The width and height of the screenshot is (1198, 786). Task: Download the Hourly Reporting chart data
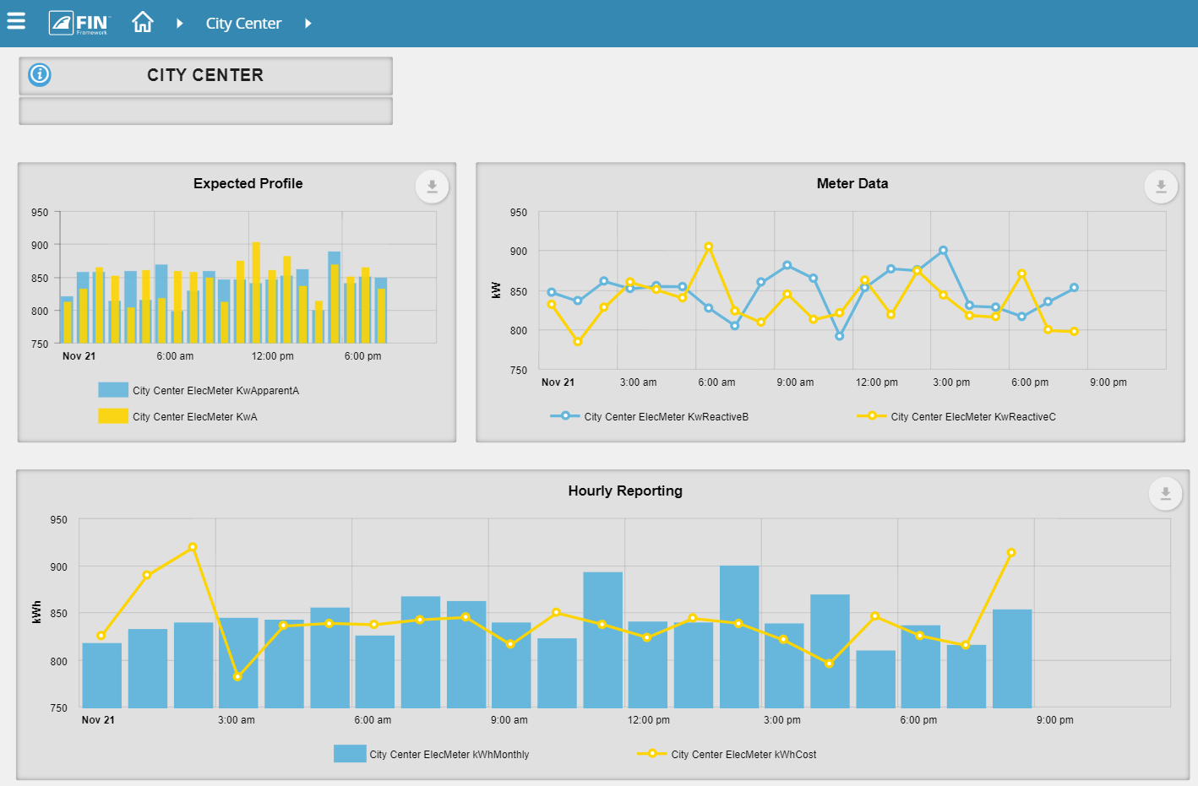point(1165,493)
